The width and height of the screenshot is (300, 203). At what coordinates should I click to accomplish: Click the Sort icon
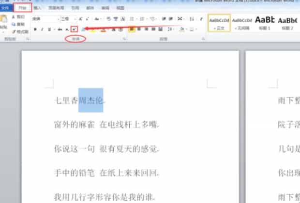pos(192,19)
